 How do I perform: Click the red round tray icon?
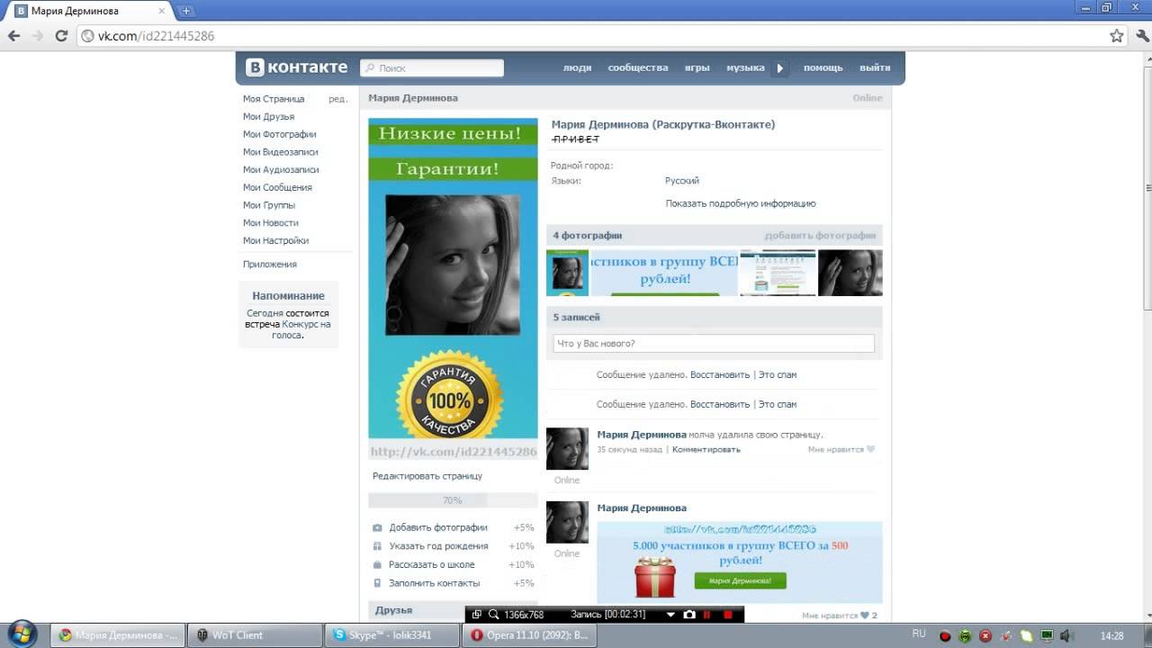945,636
